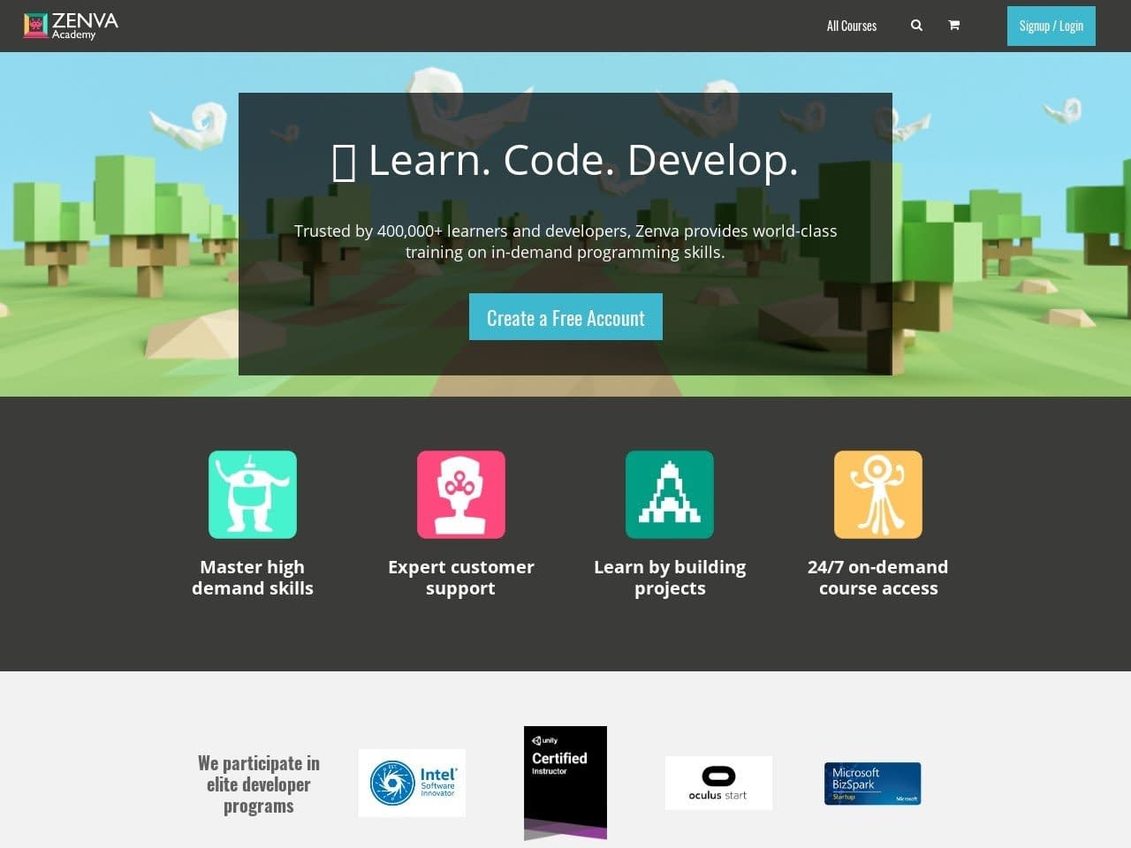Image resolution: width=1131 pixels, height=848 pixels.
Task: Click the elite developer programs heading
Action: (x=259, y=784)
